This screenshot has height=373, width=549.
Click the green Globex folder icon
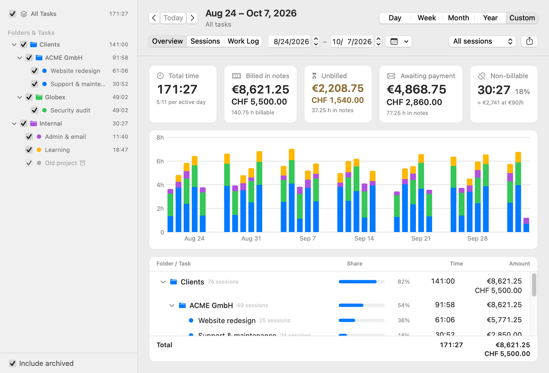(x=39, y=97)
